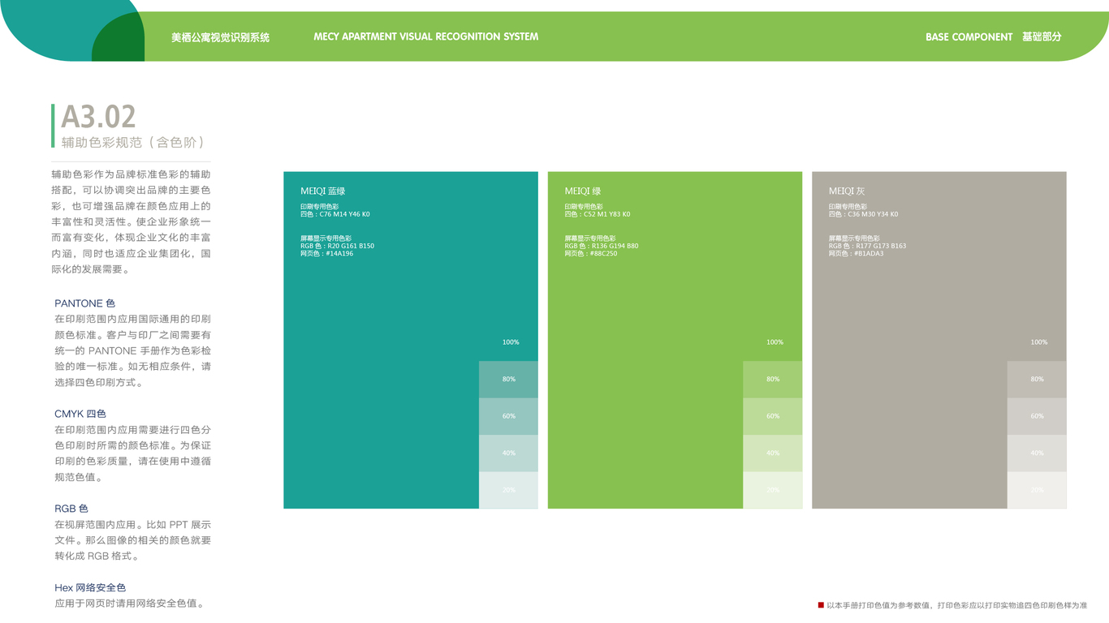Select the MEIQI 绿 60% tint swatch
Viewport: 1109px width, 623px height.
coord(773,416)
